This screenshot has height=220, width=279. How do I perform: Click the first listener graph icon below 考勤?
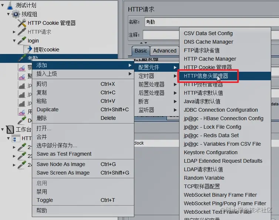point(22,67)
